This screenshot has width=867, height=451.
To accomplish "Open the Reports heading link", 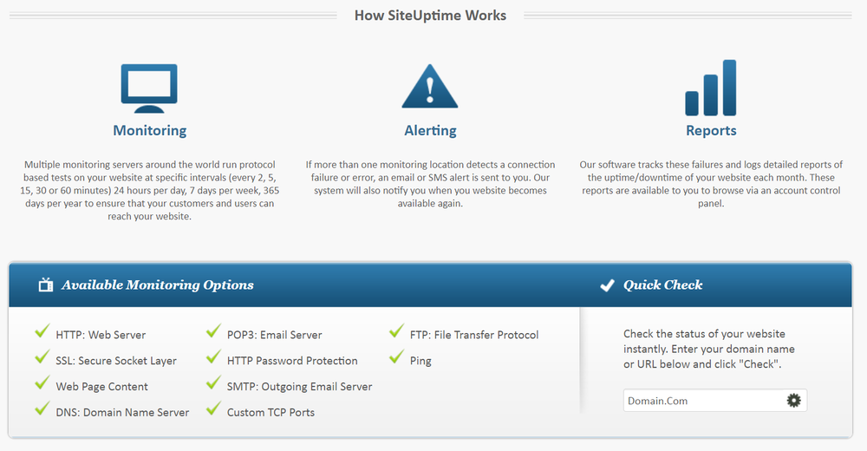I will 711,131.
